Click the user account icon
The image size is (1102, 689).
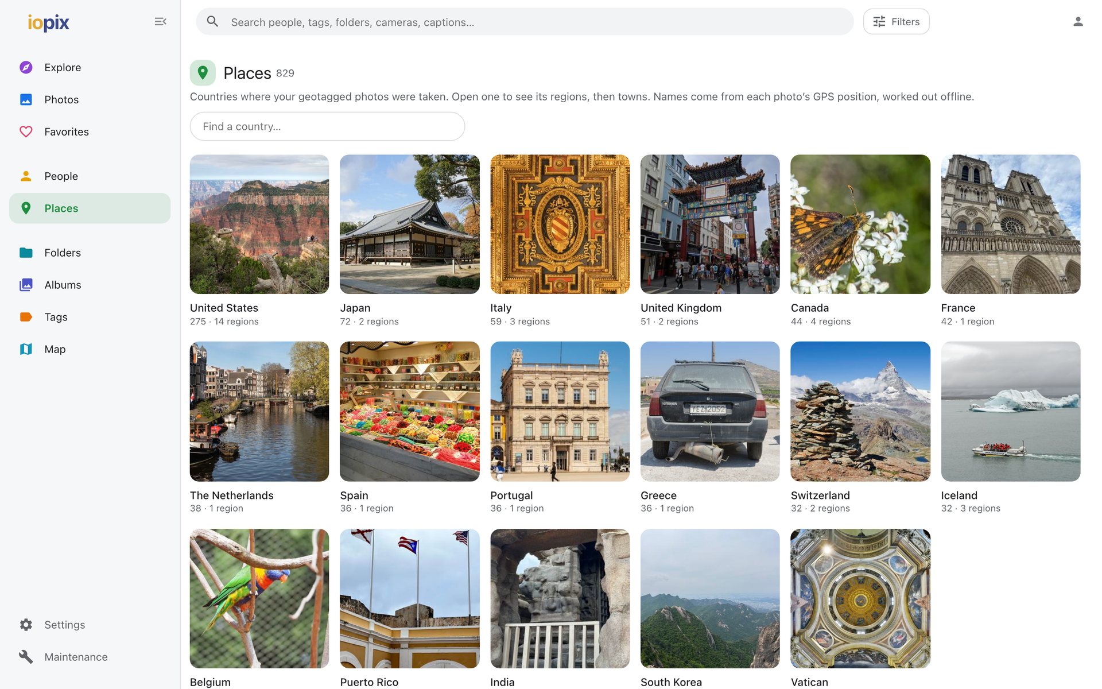(1078, 22)
